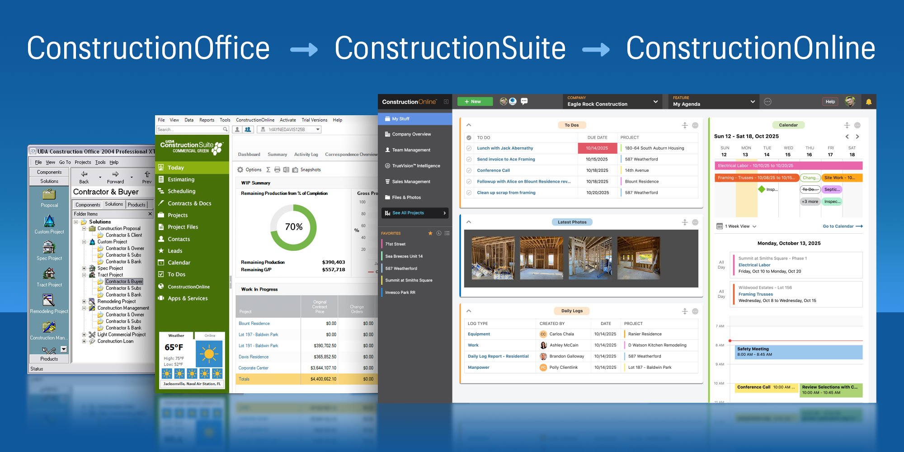Collapse the ConstructionOnline sidebar with the arrow icon
The height and width of the screenshot is (452, 904).
[446, 102]
